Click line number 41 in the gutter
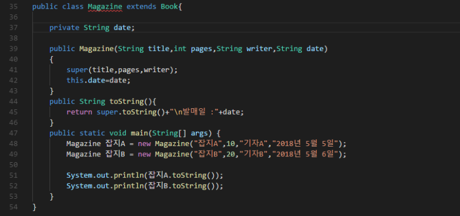This screenshot has width=460, height=216. (13, 70)
